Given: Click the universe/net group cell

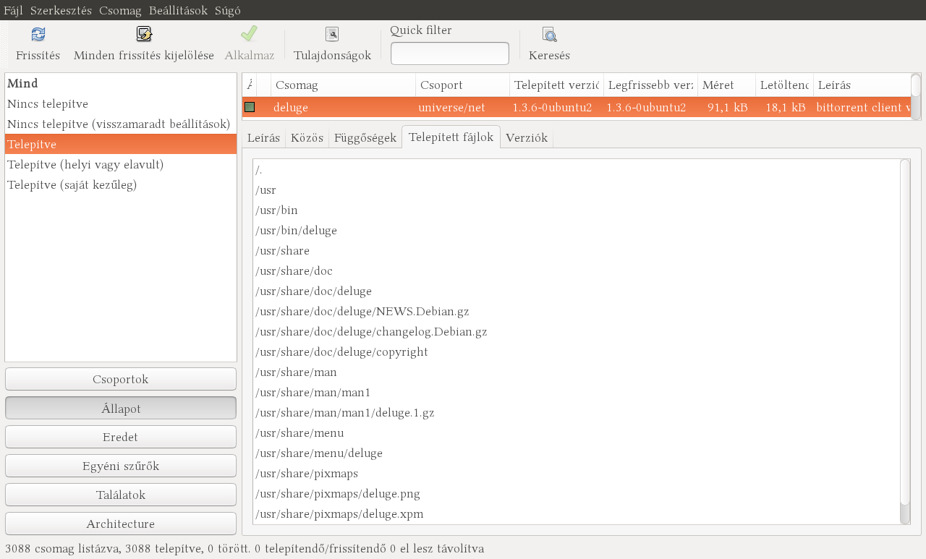Looking at the screenshot, I should point(451,108).
